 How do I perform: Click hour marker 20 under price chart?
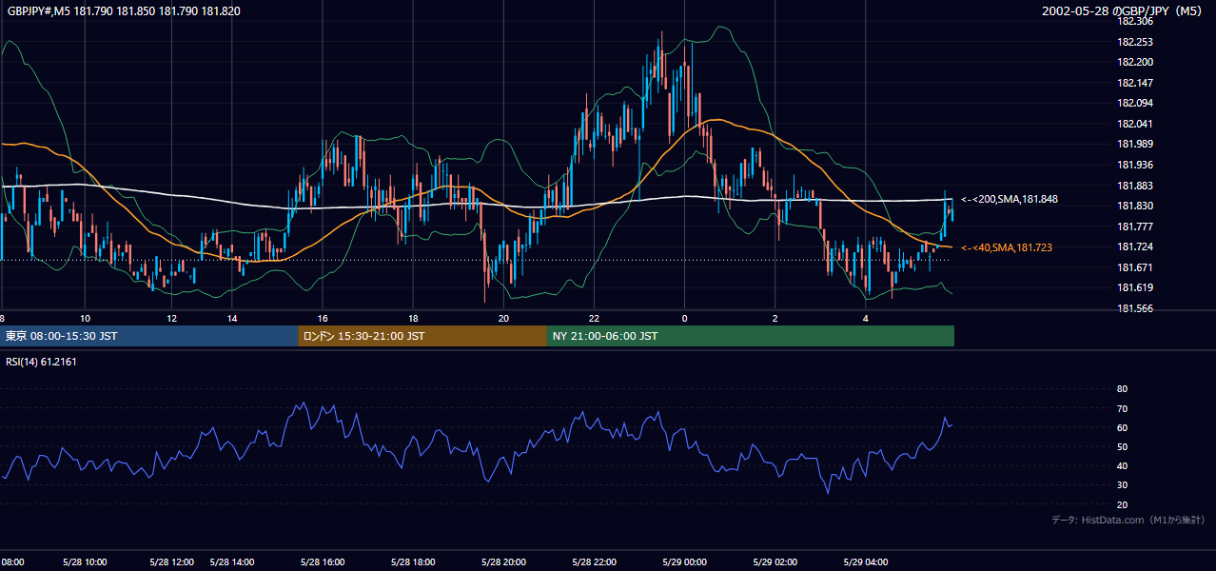(x=503, y=318)
